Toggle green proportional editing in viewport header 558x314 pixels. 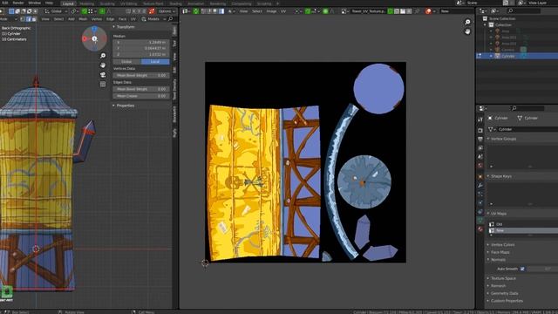click(x=102, y=11)
